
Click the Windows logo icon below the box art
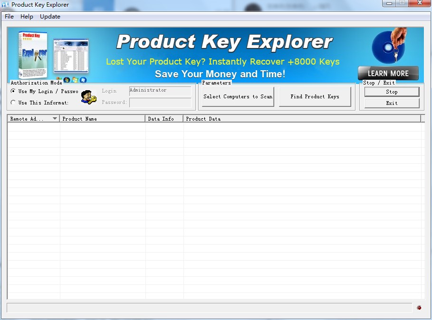pos(75,80)
